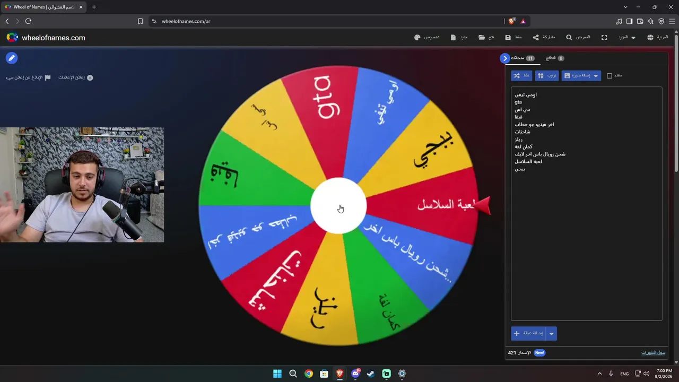Click the New! version badge
Screen dimensions: 679x382
pos(539,353)
